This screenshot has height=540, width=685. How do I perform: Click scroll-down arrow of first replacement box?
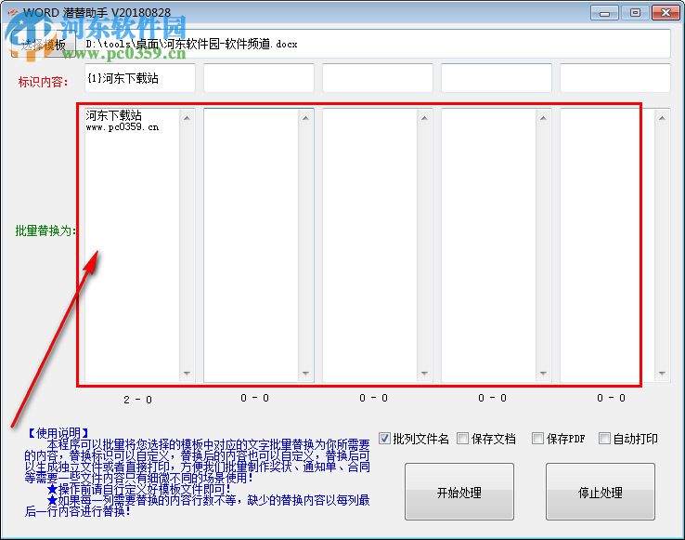tap(187, 374)
